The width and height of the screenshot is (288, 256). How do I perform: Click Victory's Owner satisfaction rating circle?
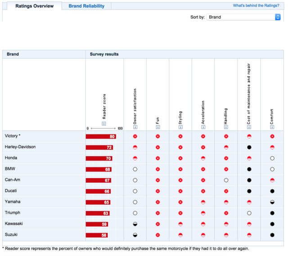coord(135,136)
